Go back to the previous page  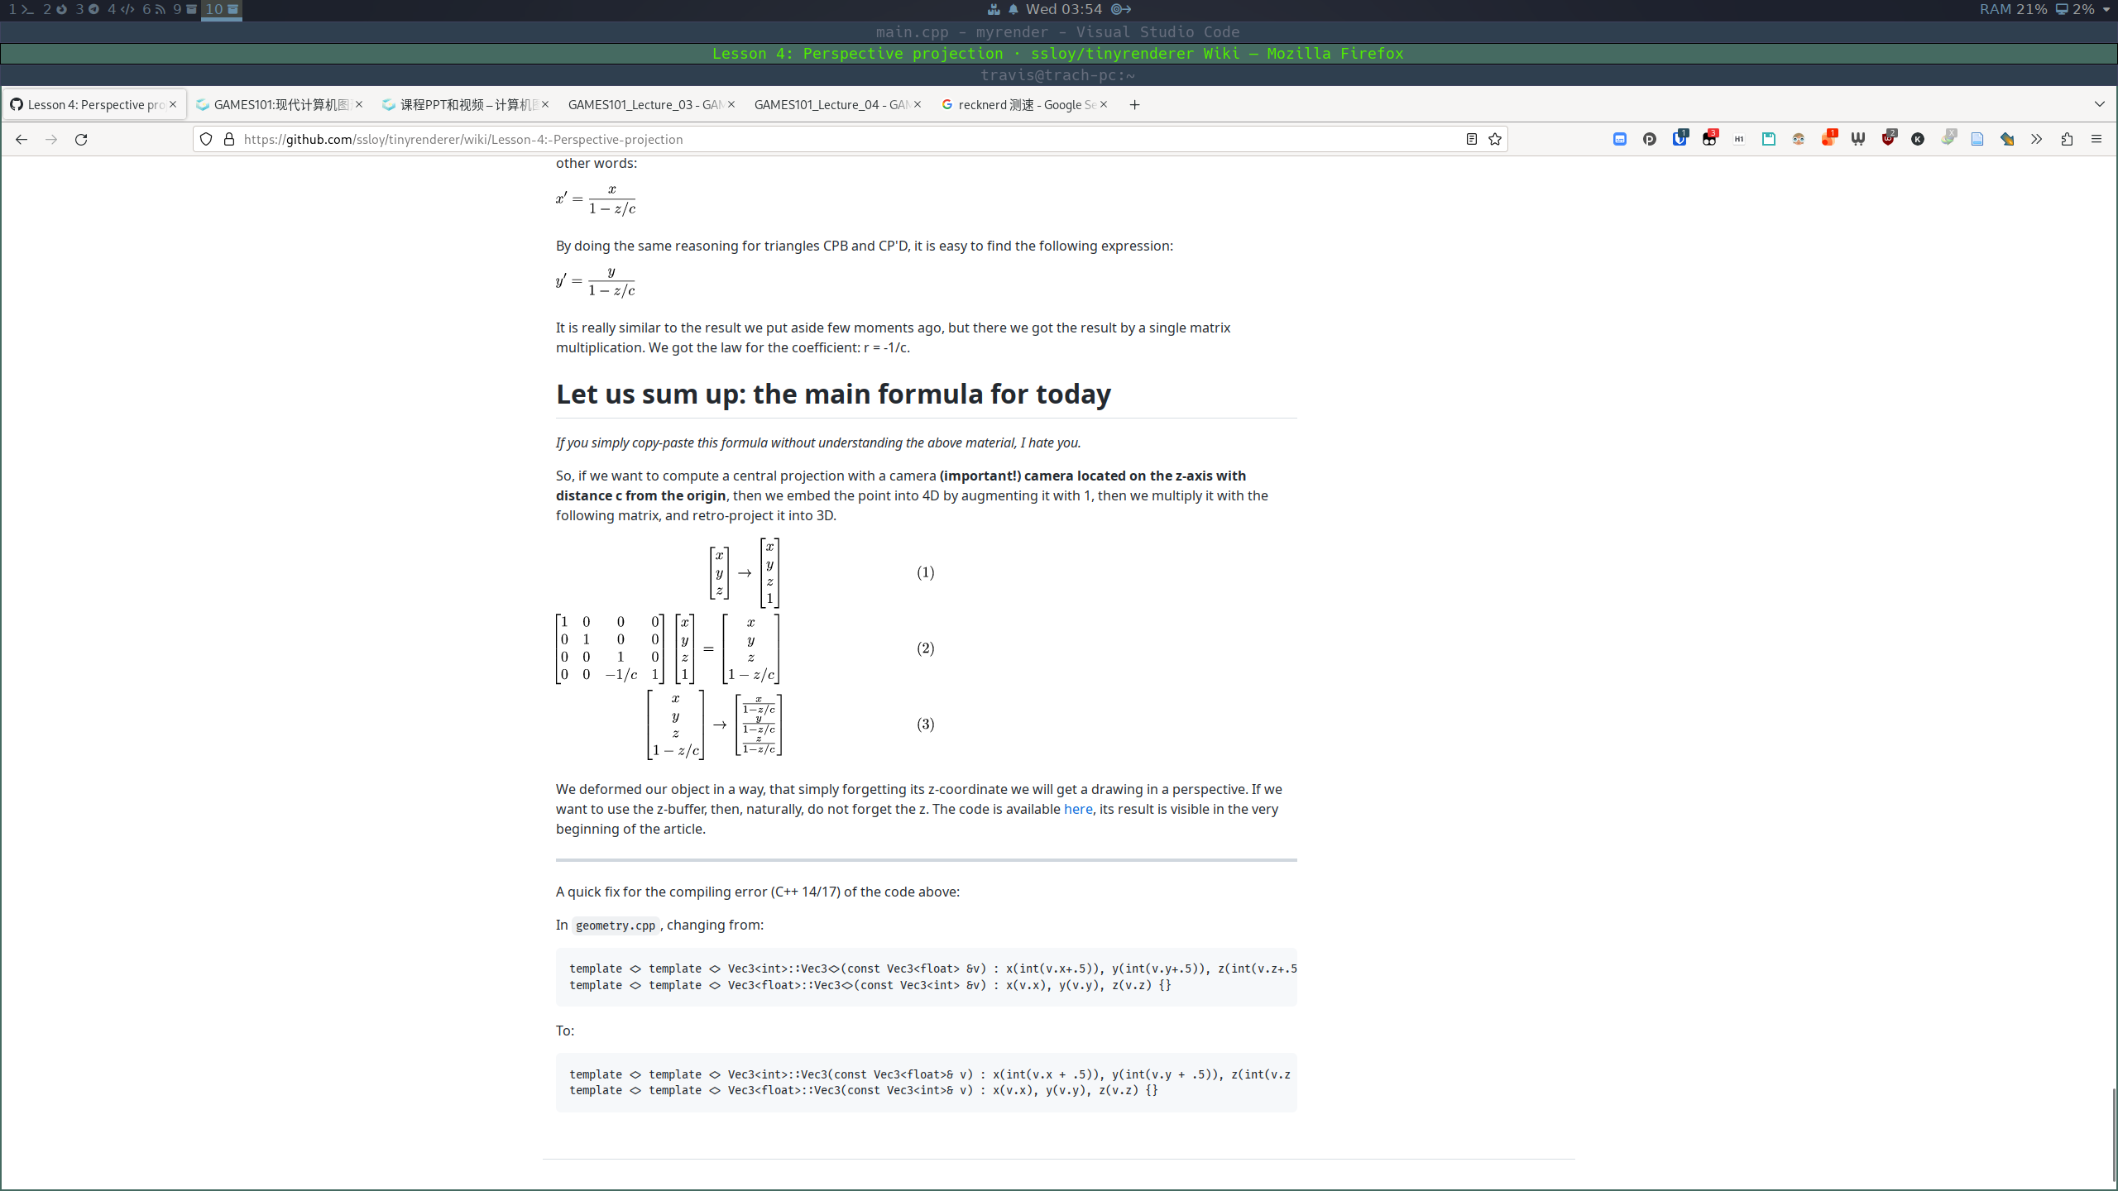[22, 139]
